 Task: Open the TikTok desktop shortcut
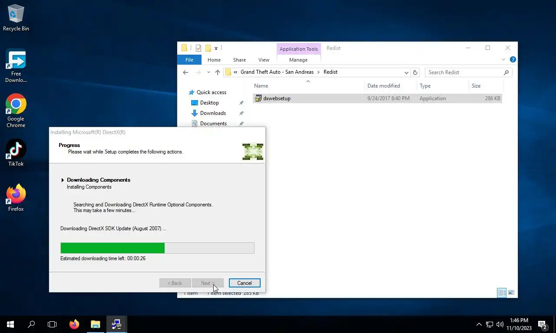click(x=16, y=153)
